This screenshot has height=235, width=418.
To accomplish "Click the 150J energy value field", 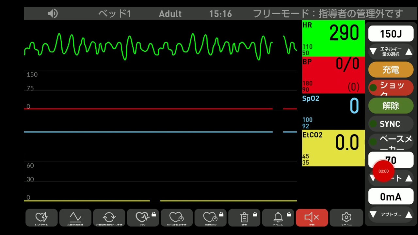I will tap(391, 34).
